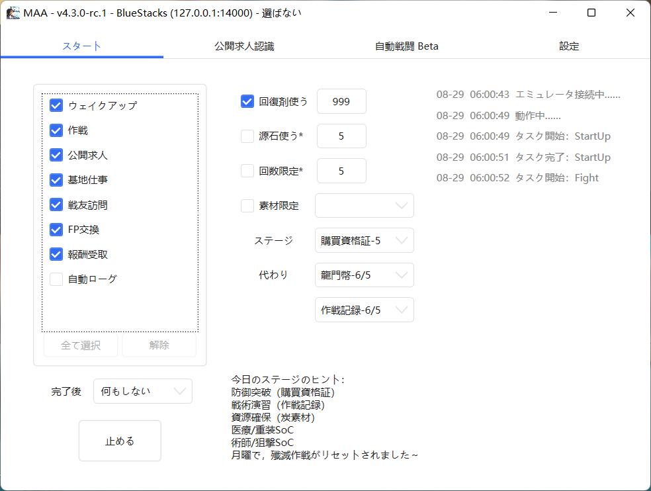Viewport: 651px width, 491px height.
Task: Open the dropdown showing 作戦記録-6/5
Action: pos(364,310)
